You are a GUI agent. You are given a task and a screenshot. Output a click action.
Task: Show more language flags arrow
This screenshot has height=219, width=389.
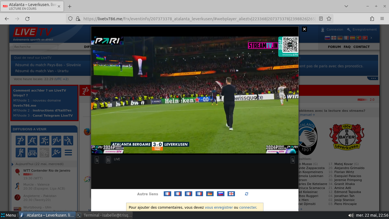(371, 38)
